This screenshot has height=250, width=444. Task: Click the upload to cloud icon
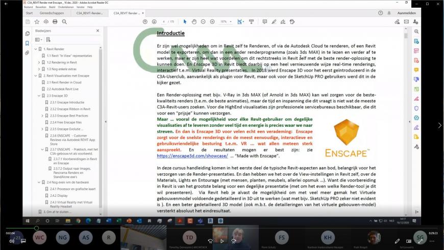click(46, 22)
